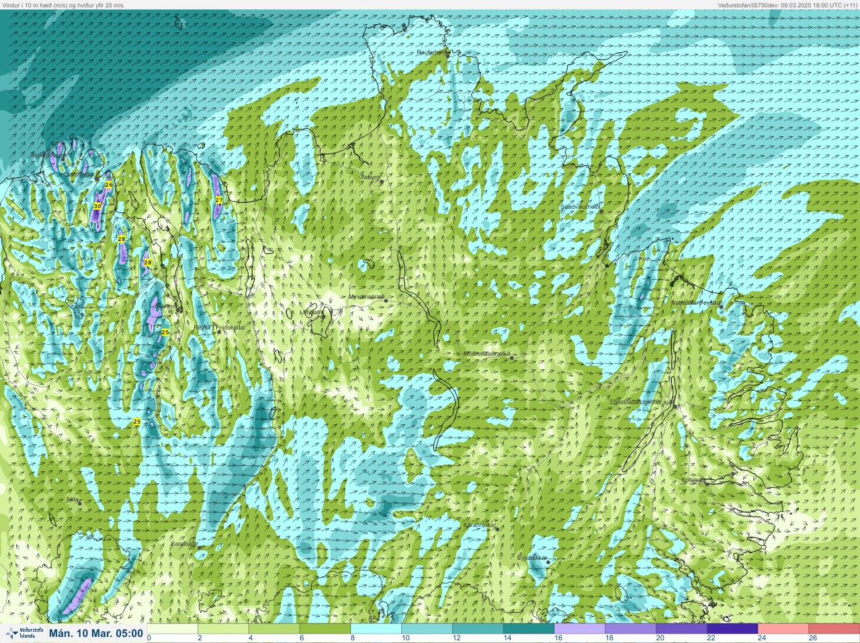Select the 8–10 m/s legend color

(x=377, y=629)
